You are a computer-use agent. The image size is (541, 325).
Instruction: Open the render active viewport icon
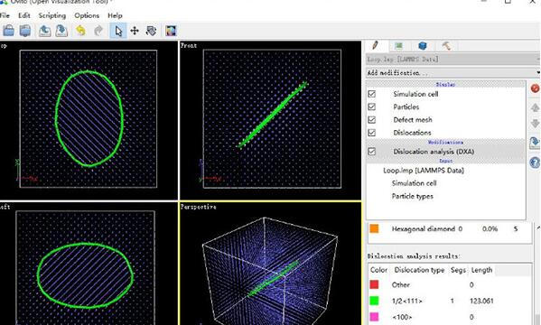(171, 31)
